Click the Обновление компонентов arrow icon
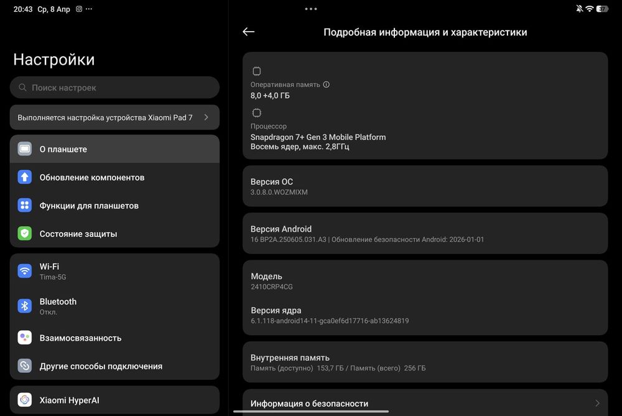The image size is (622, 416). tap(25, 177)
